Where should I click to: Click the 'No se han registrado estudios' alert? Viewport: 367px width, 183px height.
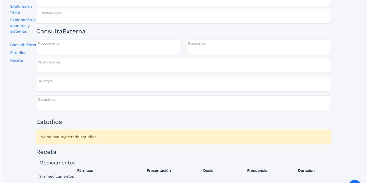pos(183,137)
